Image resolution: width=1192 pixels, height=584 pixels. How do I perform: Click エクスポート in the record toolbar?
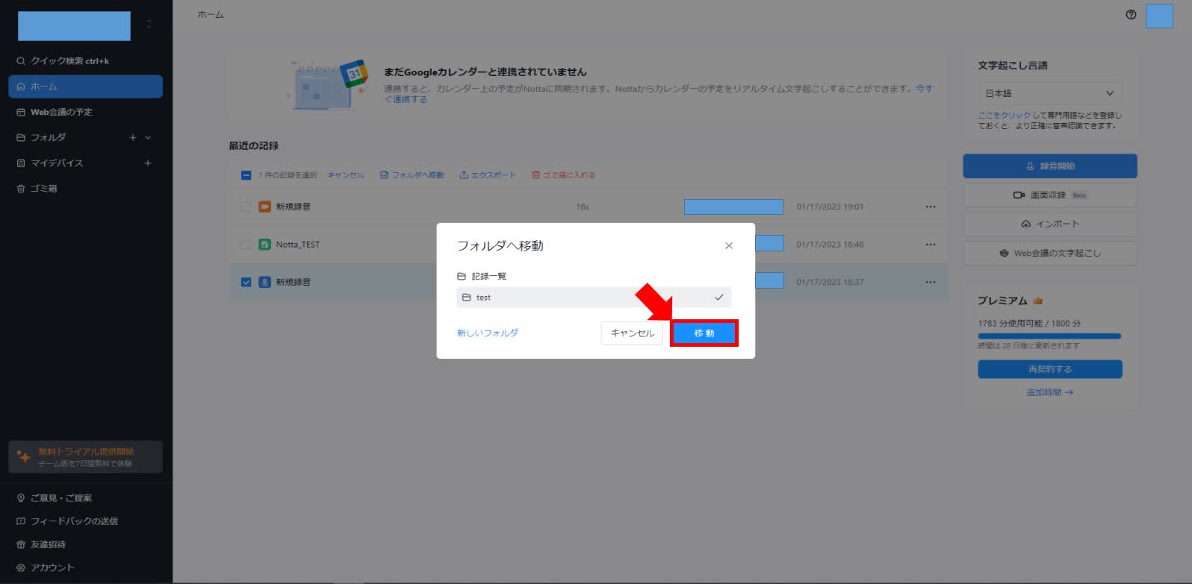click(488, 175)
